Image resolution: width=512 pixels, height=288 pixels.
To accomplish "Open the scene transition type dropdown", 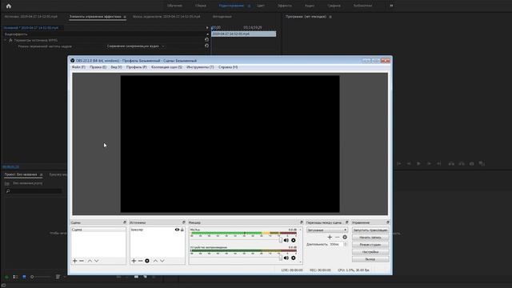I will (326, 230).
